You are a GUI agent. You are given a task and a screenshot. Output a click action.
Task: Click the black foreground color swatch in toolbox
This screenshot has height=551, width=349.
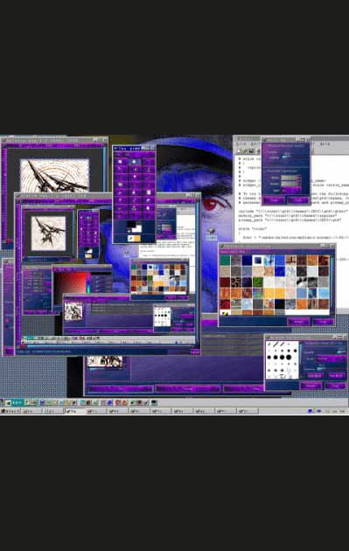131,224
